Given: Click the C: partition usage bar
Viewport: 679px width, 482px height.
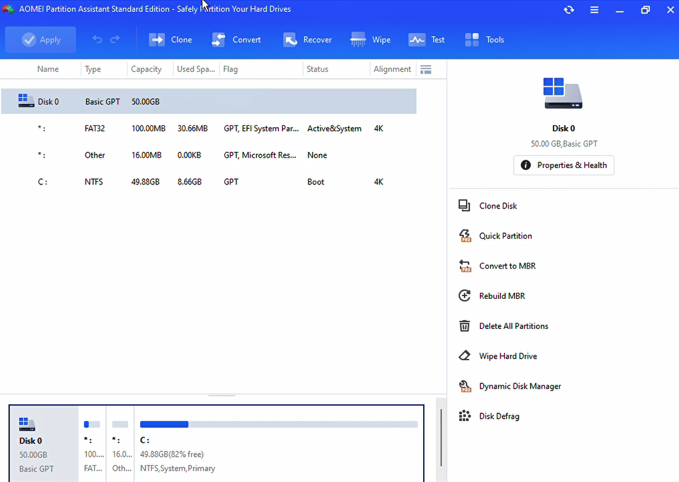Looking at the screenshot, I should [279, 425].
